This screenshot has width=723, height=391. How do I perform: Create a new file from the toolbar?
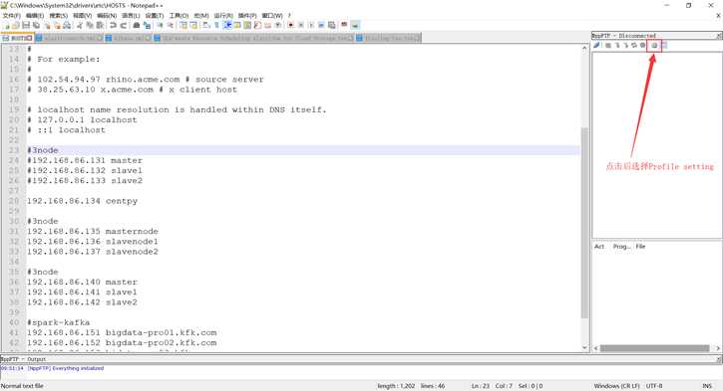[6, 25]
